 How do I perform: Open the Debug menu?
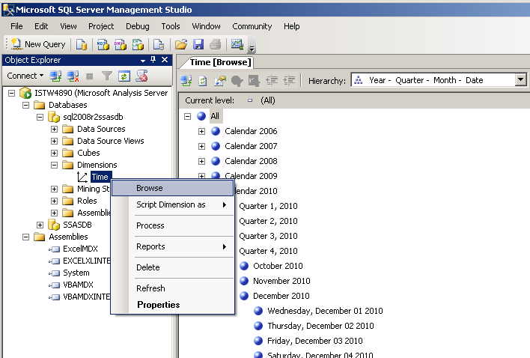pyautogui.click(x=138, y=26)
